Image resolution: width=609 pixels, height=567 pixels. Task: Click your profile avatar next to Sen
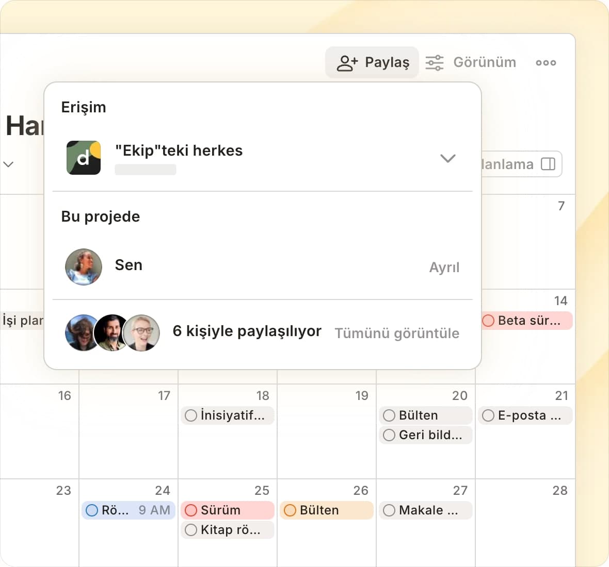[84, 267]
